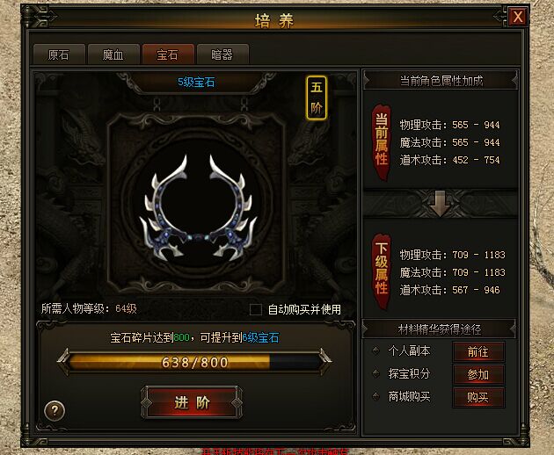554x455 pixels.
Task: Switch to the 原石 tab
Action: click(59, 54)
